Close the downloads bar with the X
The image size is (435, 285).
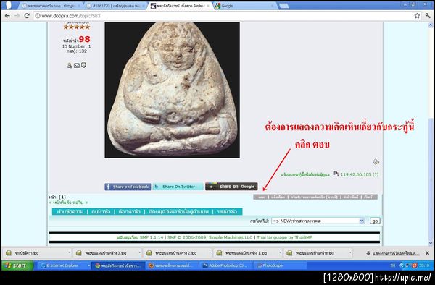428,253
